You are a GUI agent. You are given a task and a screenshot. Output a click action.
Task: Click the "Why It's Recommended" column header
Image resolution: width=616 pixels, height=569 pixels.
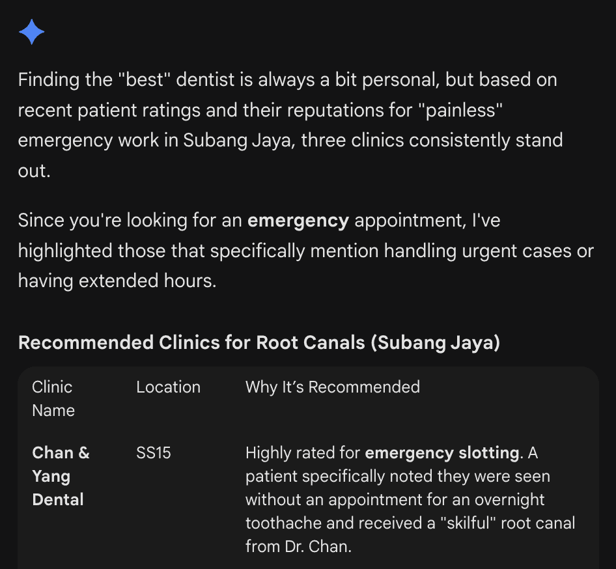click(332, 387)
